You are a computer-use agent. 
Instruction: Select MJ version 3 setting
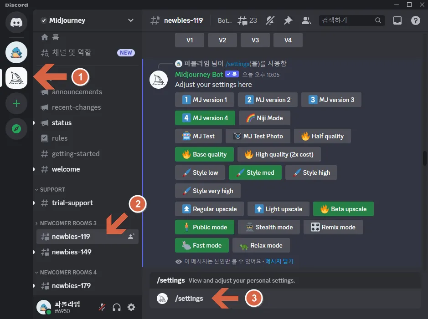click(x=331, y=100)
